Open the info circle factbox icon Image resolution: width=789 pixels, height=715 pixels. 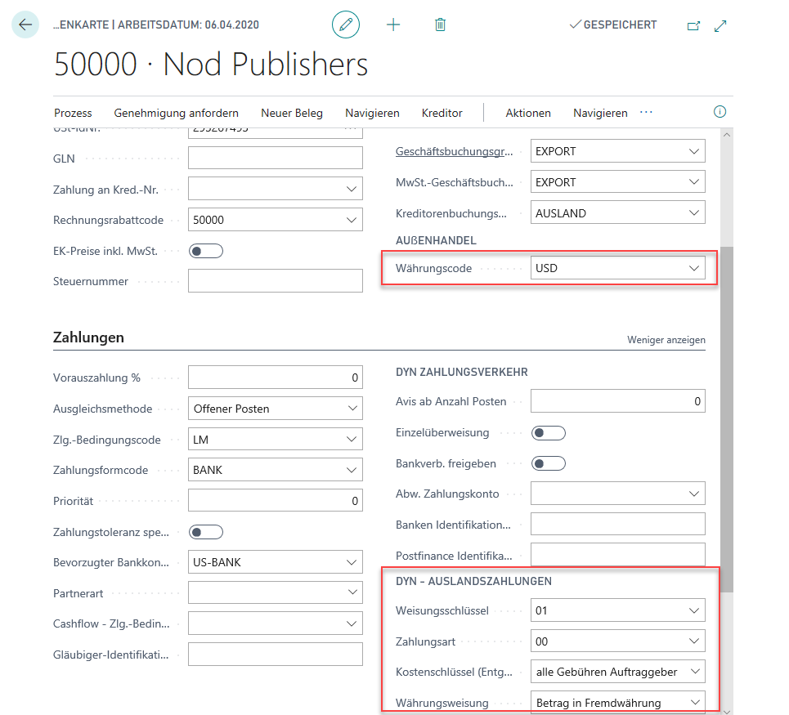coord(720,112)
